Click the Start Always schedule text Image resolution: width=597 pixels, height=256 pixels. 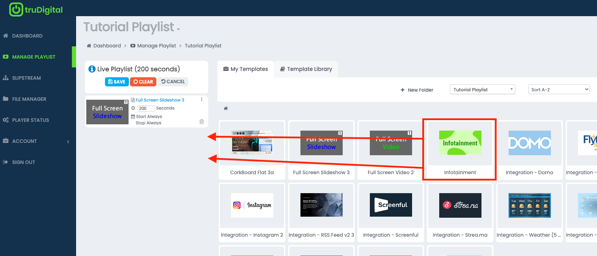(149, 117)
